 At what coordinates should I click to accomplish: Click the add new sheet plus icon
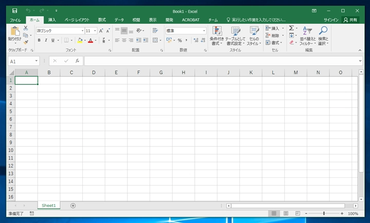click(x=73, y=206)
